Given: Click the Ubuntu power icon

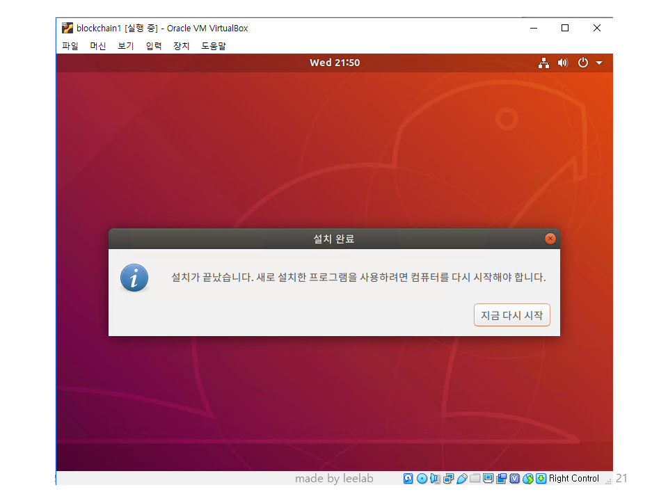Looking at the screenshot, I should point(583,63).
